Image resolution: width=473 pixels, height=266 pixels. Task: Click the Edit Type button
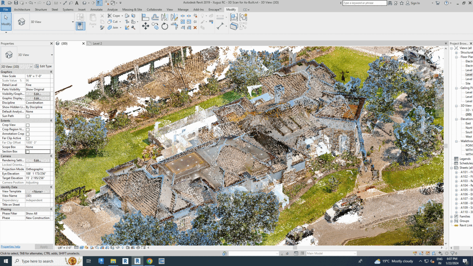pos(43,67)
